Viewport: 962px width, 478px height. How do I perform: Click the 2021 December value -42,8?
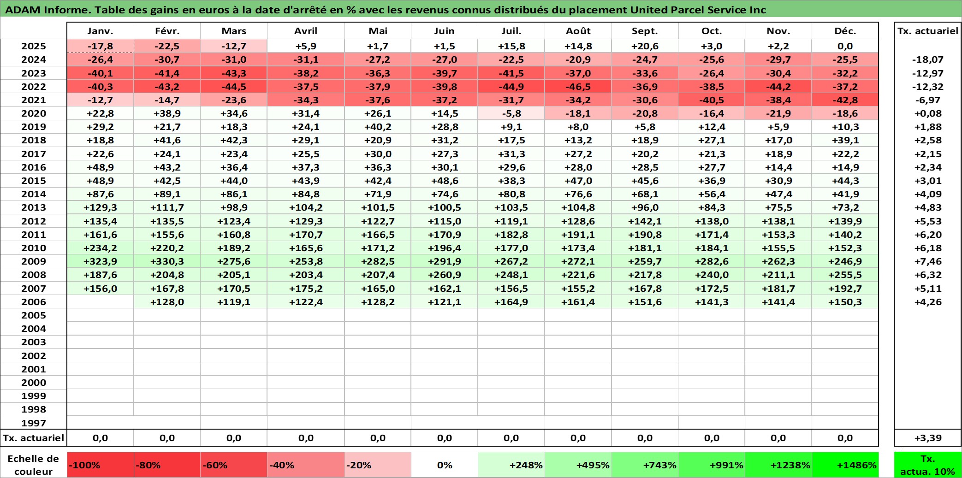(x=845, y=100)
